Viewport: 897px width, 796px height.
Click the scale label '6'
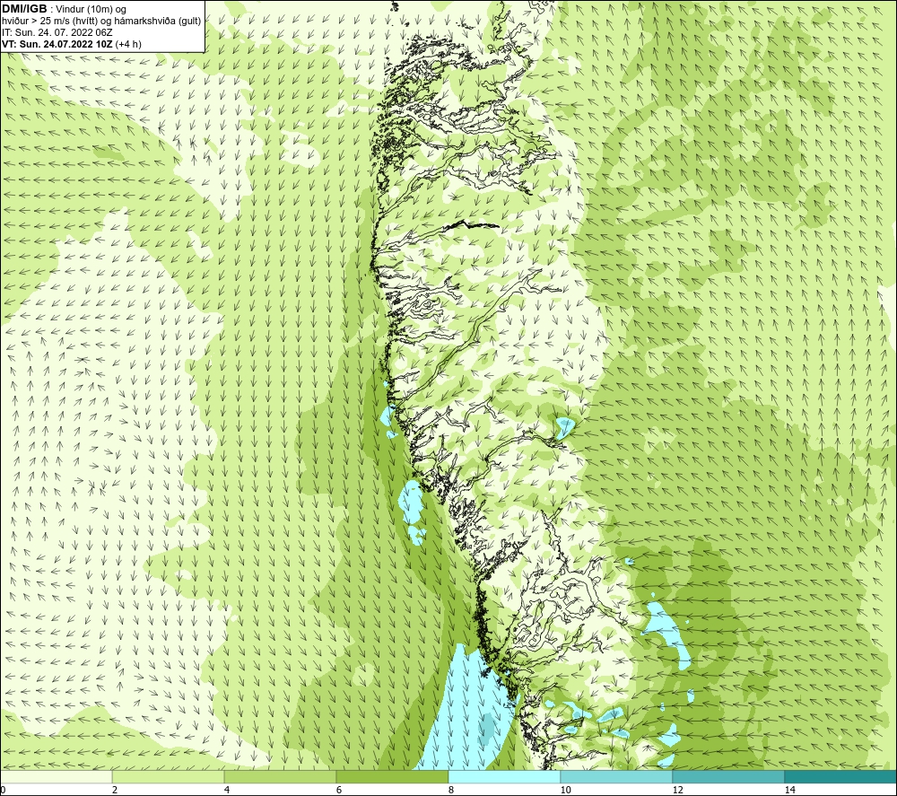tap(339, 791)
